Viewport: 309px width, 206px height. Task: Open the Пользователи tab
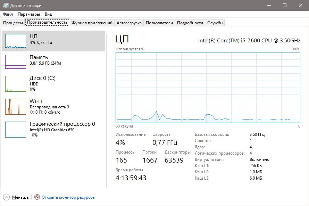pos(159,23)
